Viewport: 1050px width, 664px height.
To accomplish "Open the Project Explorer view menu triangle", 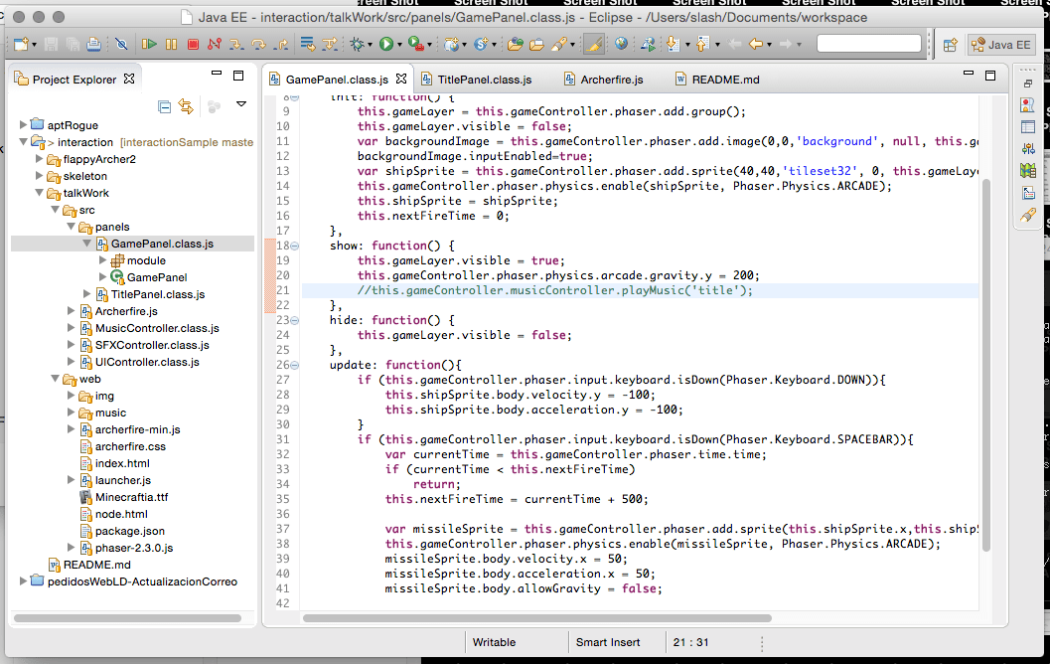I will [x=241, y=104].
